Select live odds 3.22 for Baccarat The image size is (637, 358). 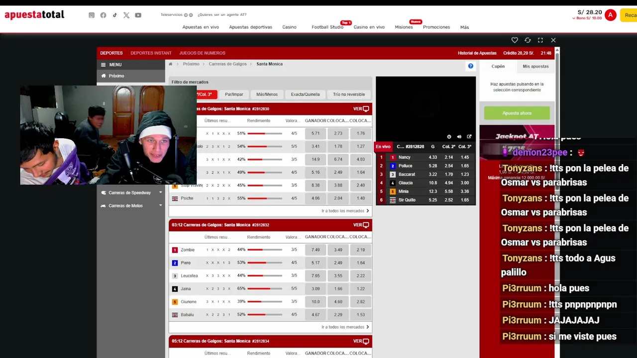pyautogui.click(x=433, y=175)
